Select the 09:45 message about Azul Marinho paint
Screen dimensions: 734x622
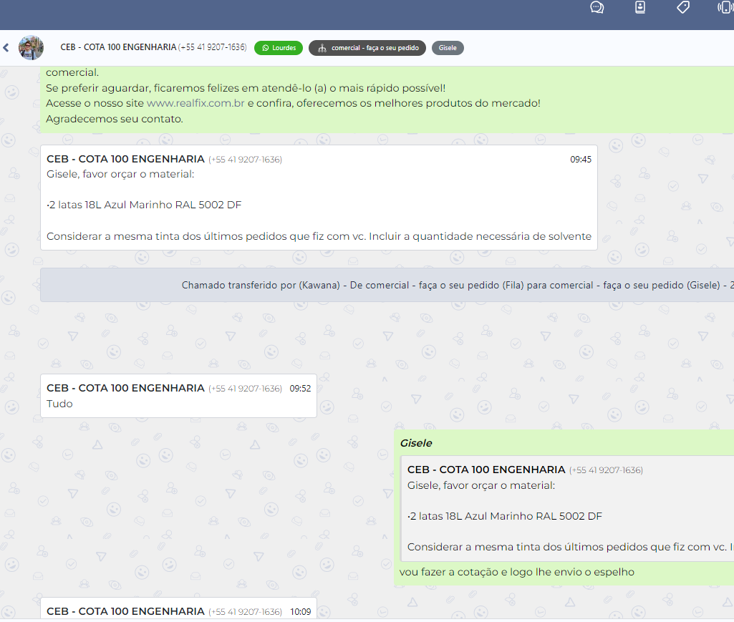pos(319,205)
